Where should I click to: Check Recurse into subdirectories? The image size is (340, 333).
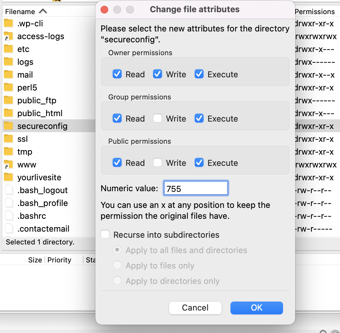click(x=105, y=234)
